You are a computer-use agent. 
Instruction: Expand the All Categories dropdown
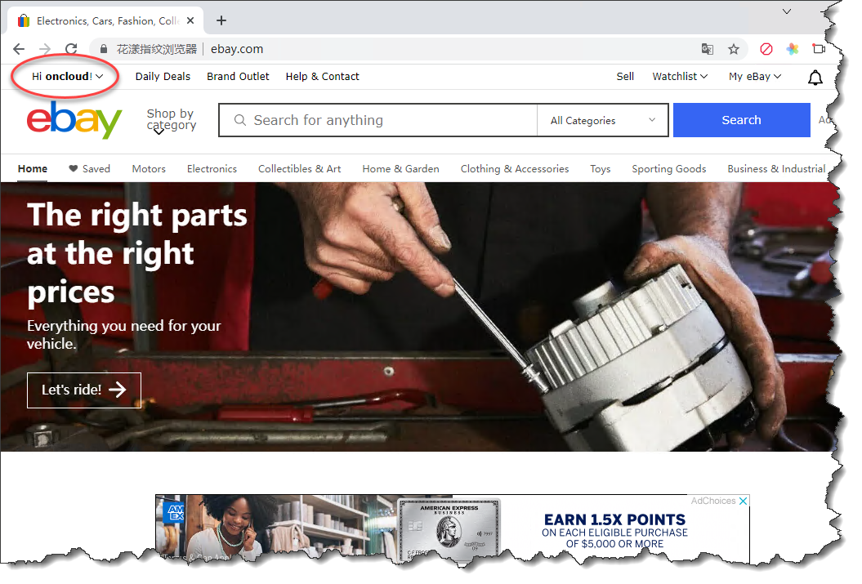point(603,120)
